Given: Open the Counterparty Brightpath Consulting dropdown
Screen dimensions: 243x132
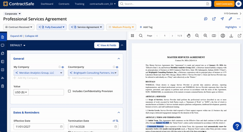Looking at the screenshot, I should [x=93, y=73].
